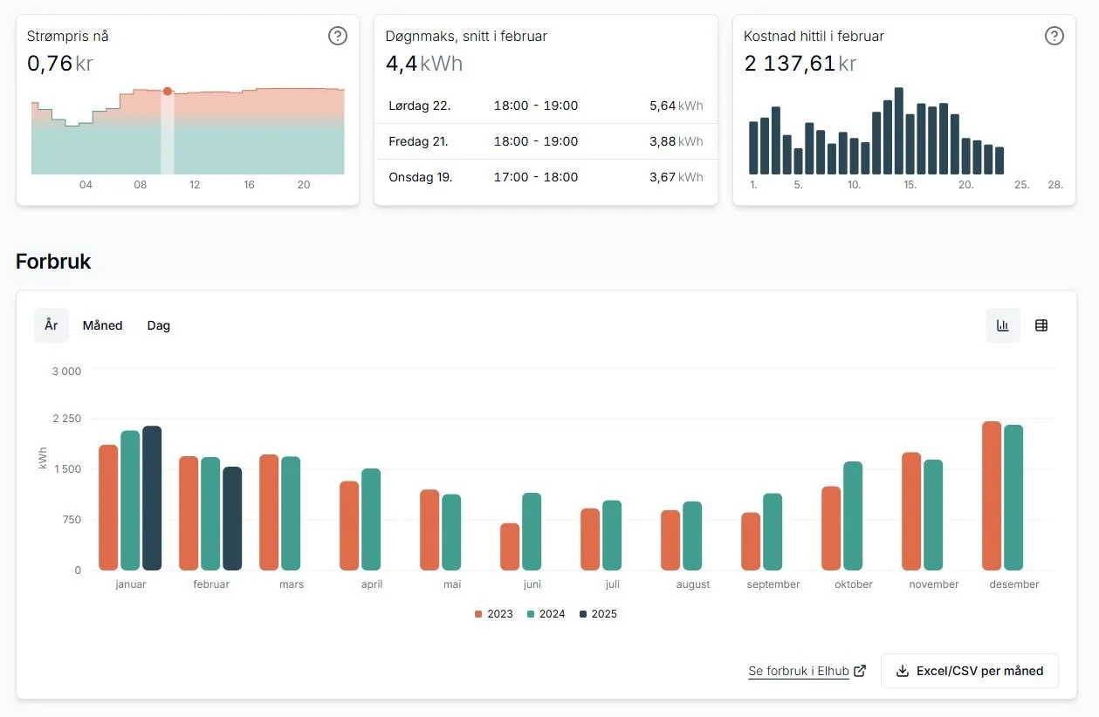Click the 5,64 kWh value
Screen dimensions: 1099x717
click(x=676, y=106)
